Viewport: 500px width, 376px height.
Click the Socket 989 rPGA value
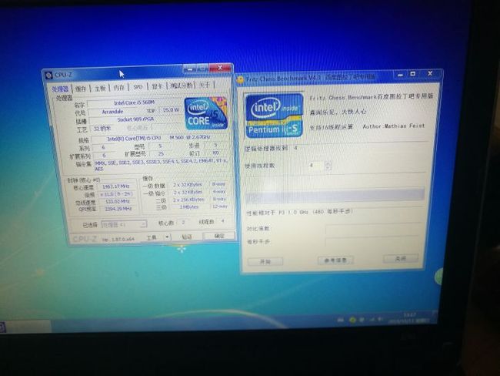pyautogui.click(x=135, y=119)
